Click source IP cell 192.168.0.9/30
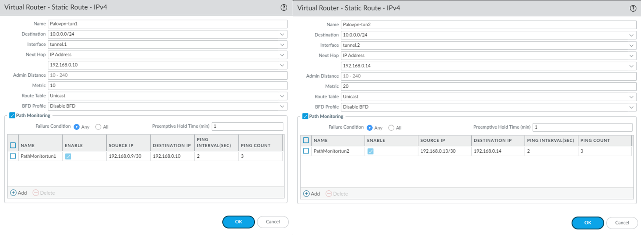Screen dimensions: 641x235 point(128,156)
